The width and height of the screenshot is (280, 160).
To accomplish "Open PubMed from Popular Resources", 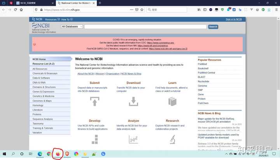I will pos(202,64).
